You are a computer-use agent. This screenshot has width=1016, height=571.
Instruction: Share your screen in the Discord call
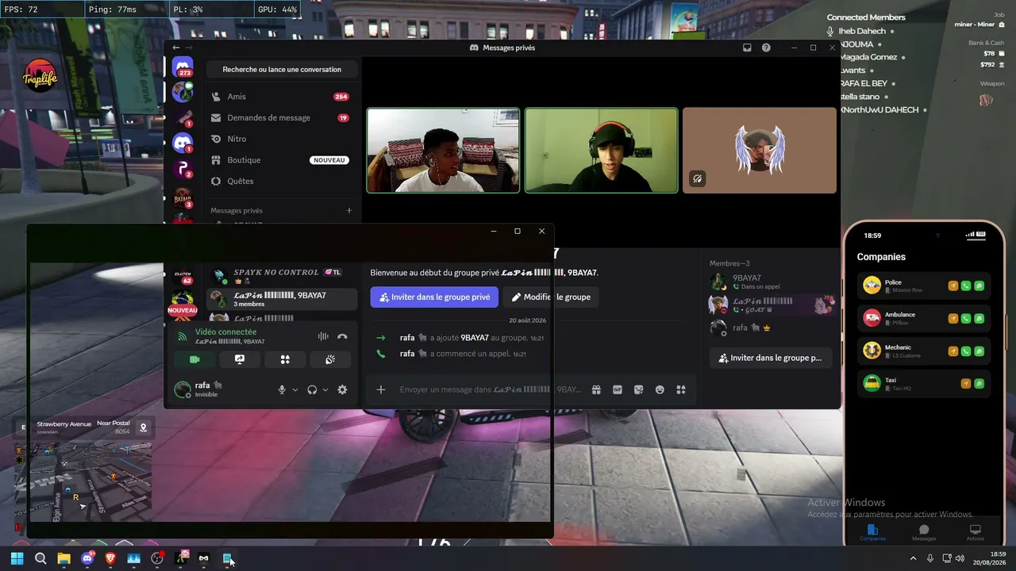pos(240,359)
